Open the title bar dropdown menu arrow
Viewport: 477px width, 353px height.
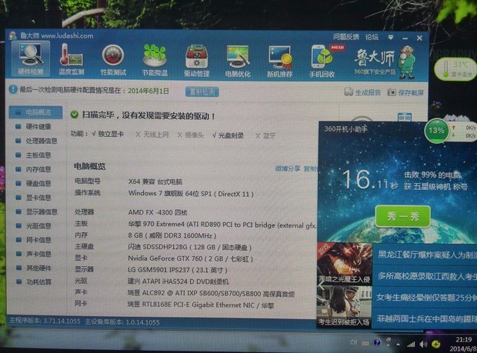point(391,38)
